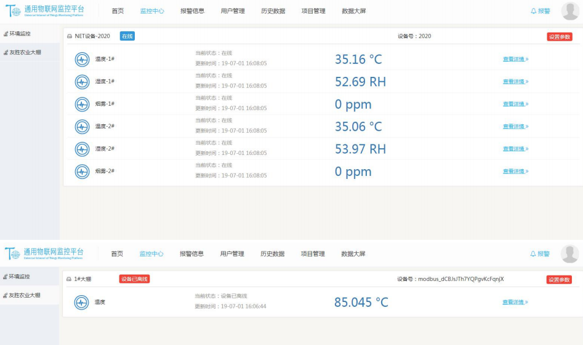Click the 烟雾-1# smoke sensor icon
Image resolution: width=583 pixels, height=345 pixels.
[x=82, y=104]
